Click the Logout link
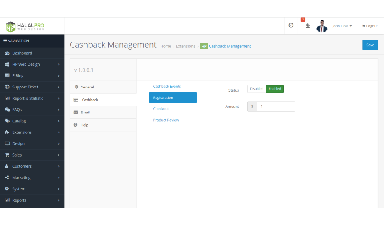This screenshot has height=225, width=384. click(369, 26)
